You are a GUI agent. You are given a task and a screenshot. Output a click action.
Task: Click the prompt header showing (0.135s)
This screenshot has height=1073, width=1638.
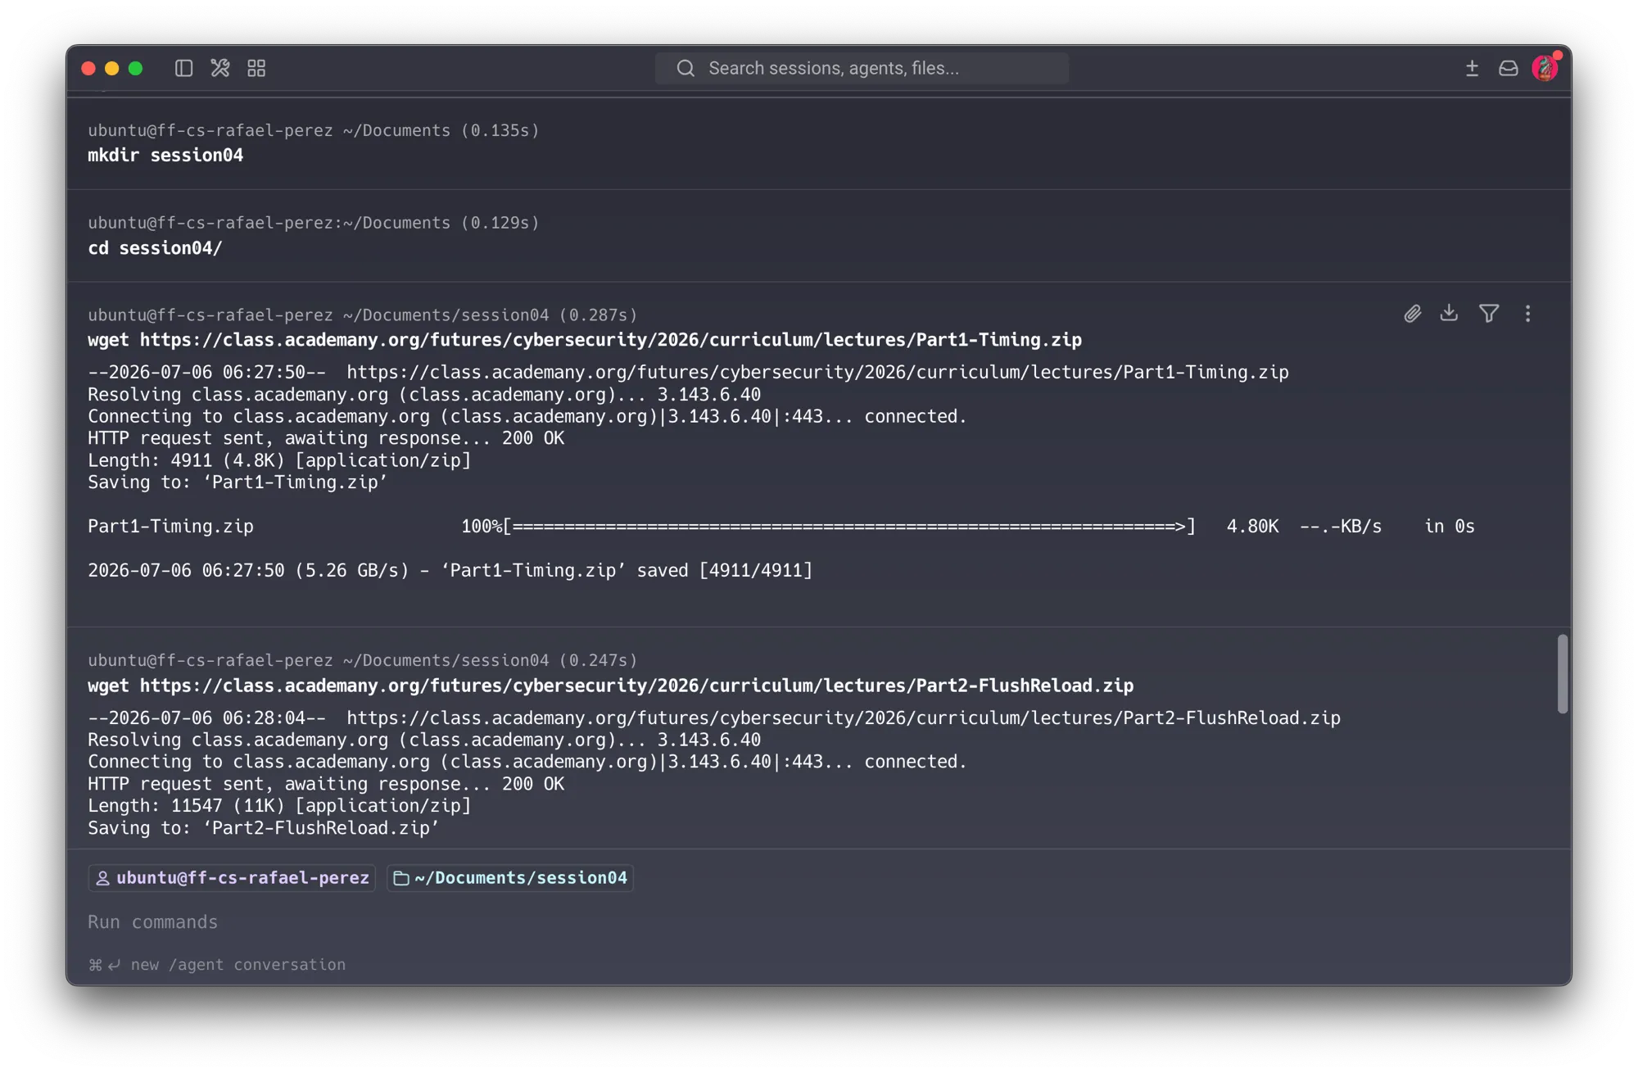(314, 130)
